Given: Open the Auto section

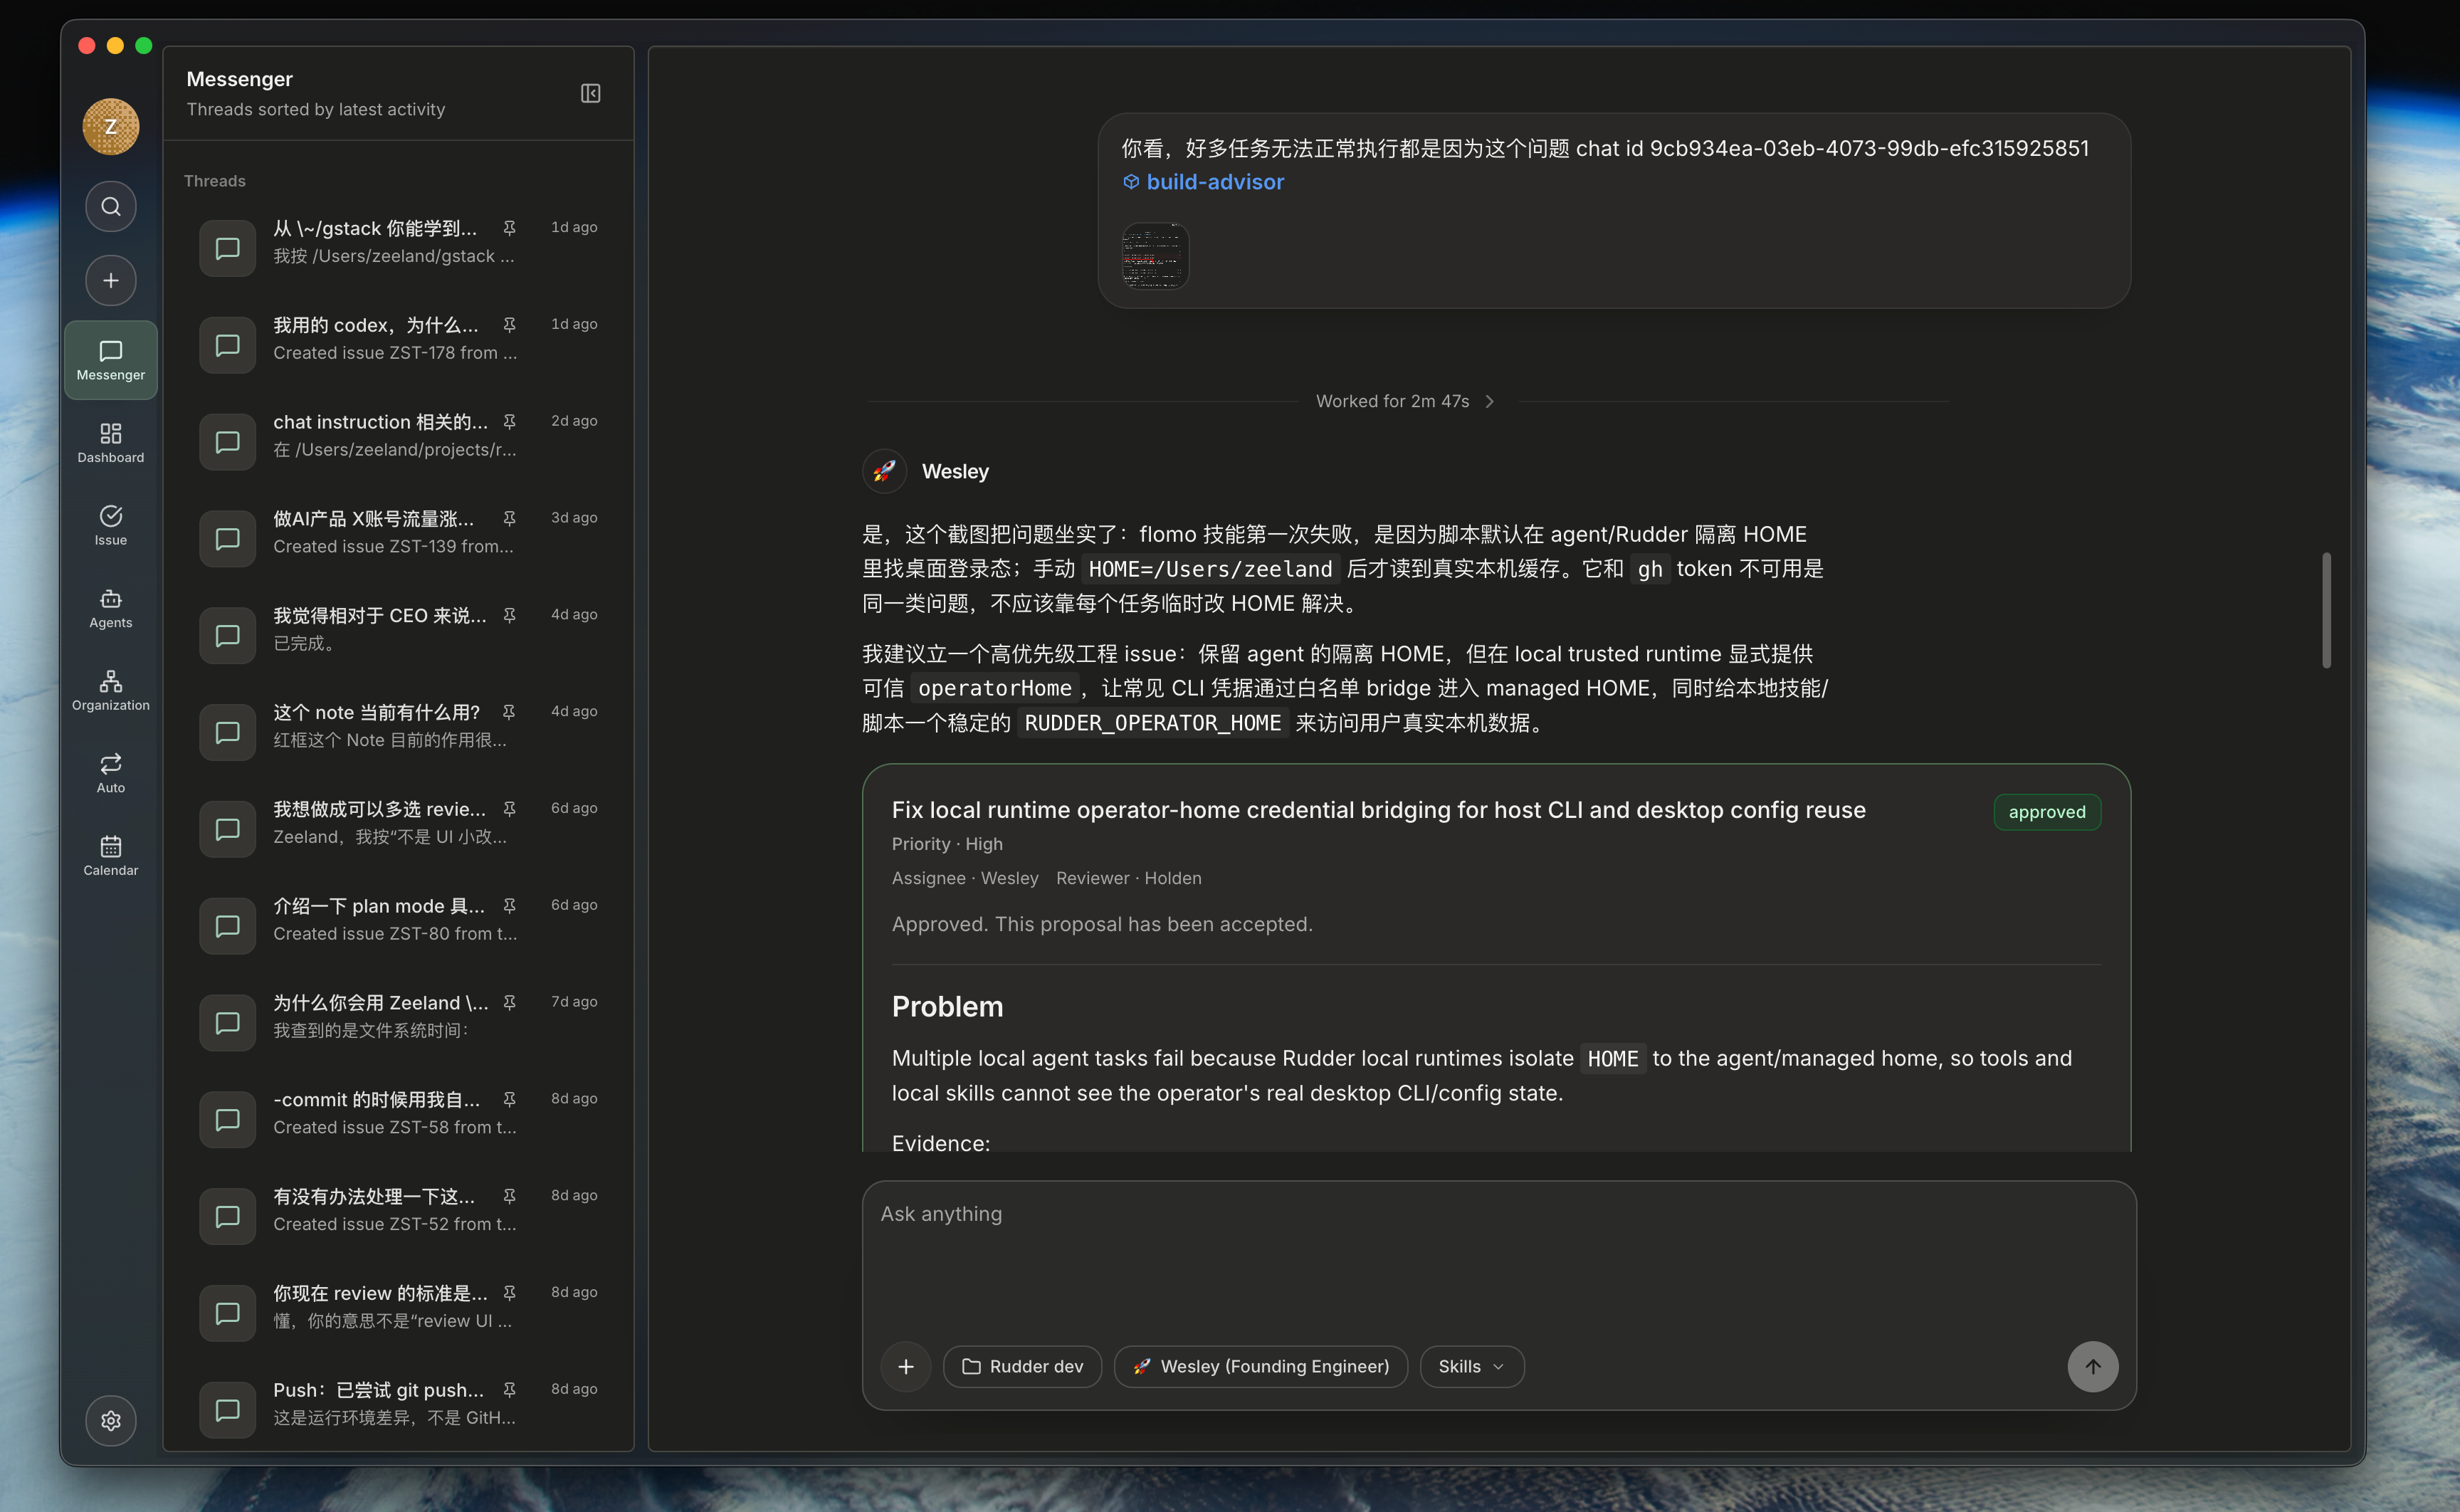Looking at the screenshot, I should [111, 773].
